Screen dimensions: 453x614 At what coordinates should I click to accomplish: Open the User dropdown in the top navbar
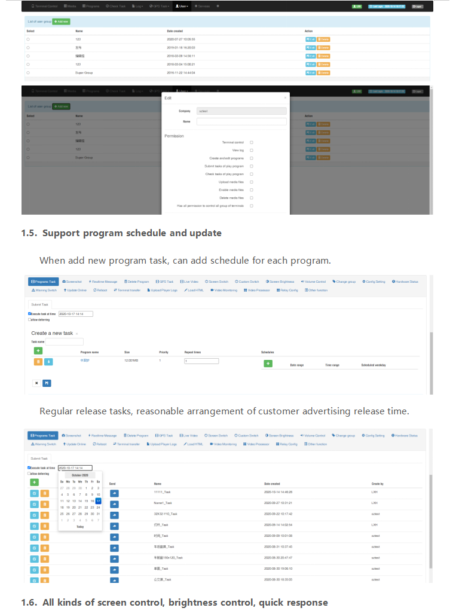click(181, 6)
